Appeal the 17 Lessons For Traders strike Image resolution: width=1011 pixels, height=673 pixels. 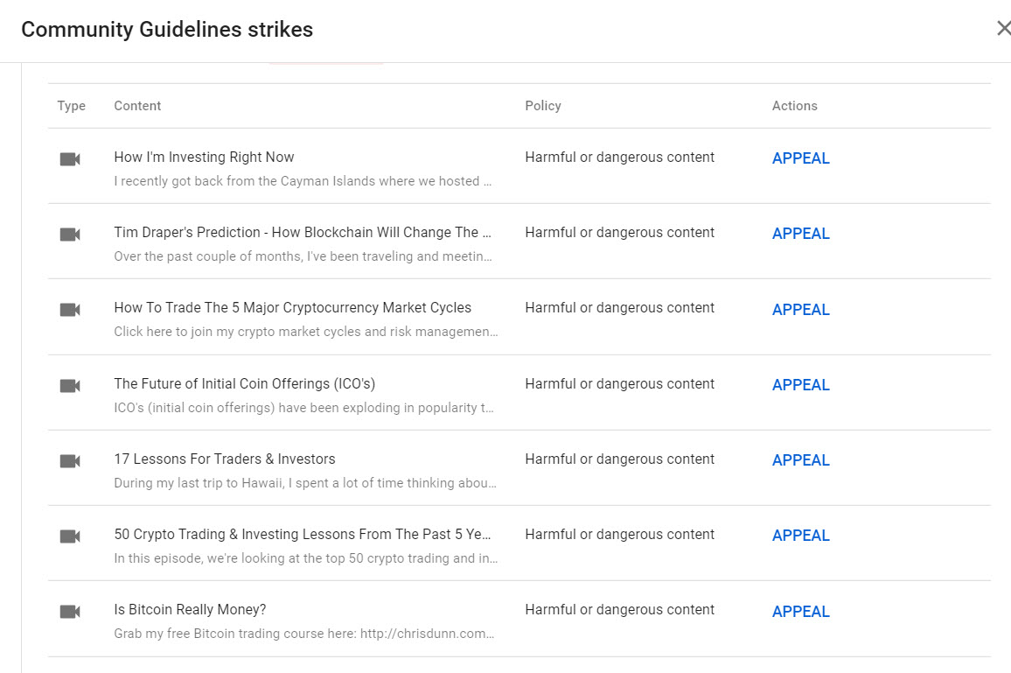coord(800,460)
